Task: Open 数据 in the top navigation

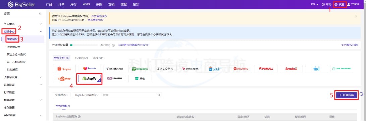Action: point(124,4)
